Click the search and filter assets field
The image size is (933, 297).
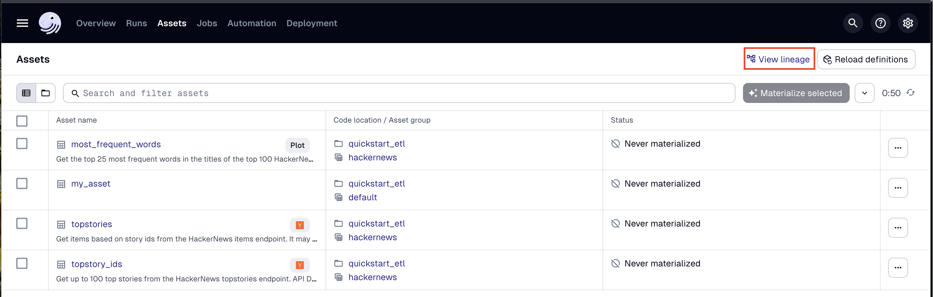pyautogui.click(x=253, y=93)
